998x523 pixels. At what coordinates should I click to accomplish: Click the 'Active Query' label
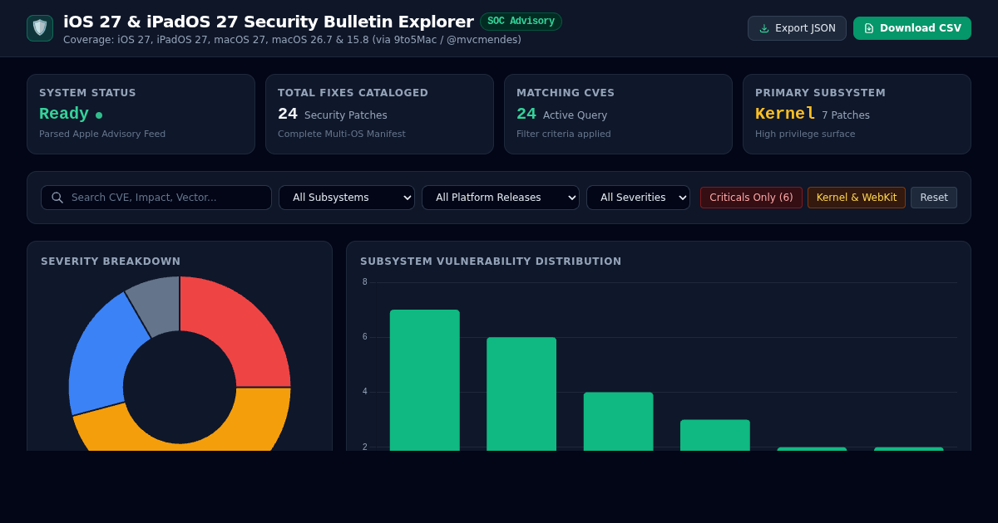pyautogui.click(x=576, y=115)
